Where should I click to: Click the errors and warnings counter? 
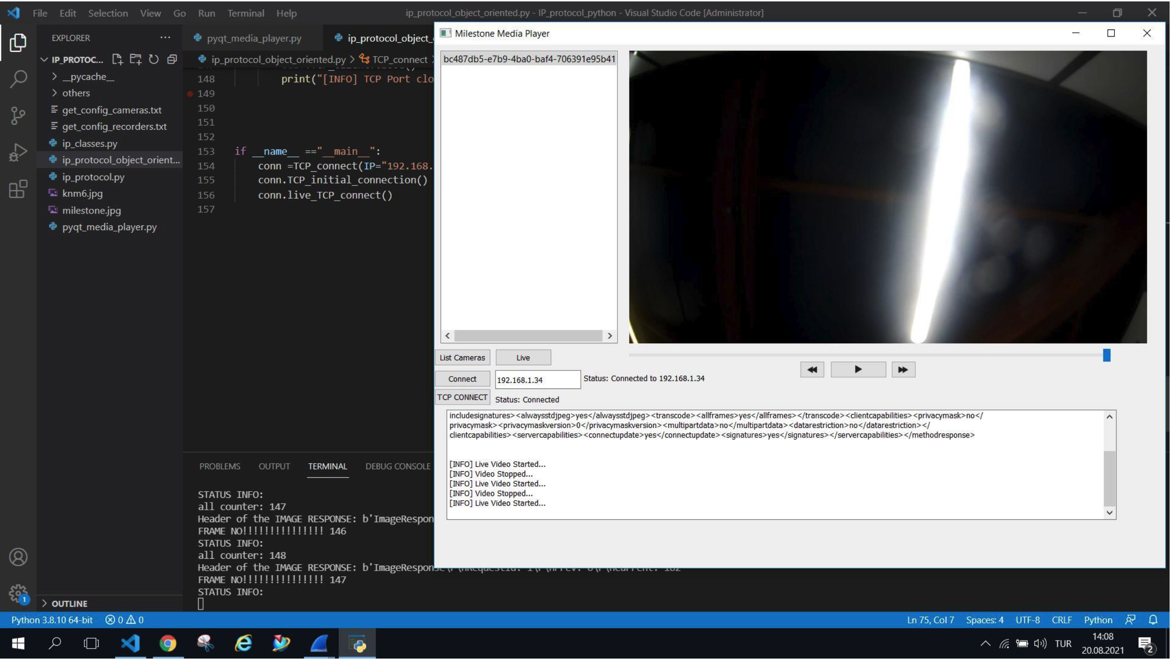point(124,621)
